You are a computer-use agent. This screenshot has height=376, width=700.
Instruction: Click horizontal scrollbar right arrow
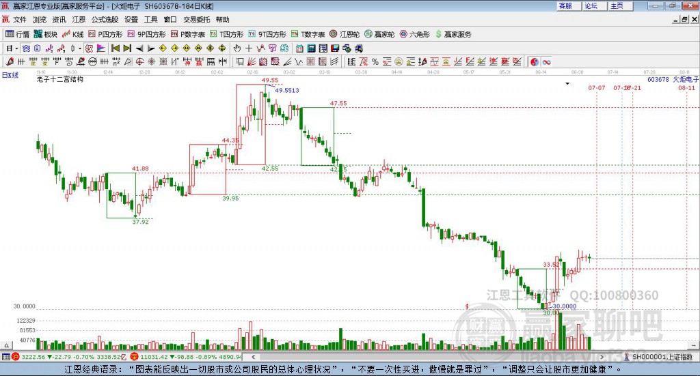[602, 357]
